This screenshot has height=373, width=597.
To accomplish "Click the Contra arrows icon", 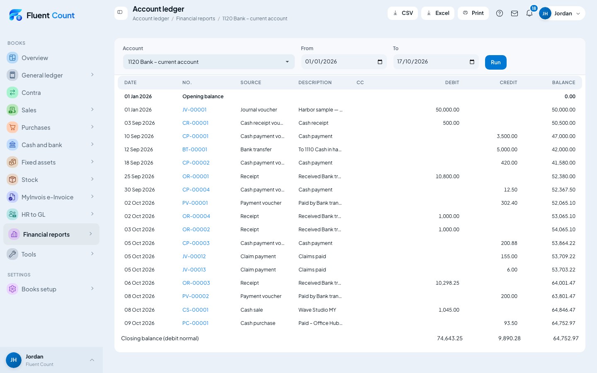I will (x=12, y=92).
